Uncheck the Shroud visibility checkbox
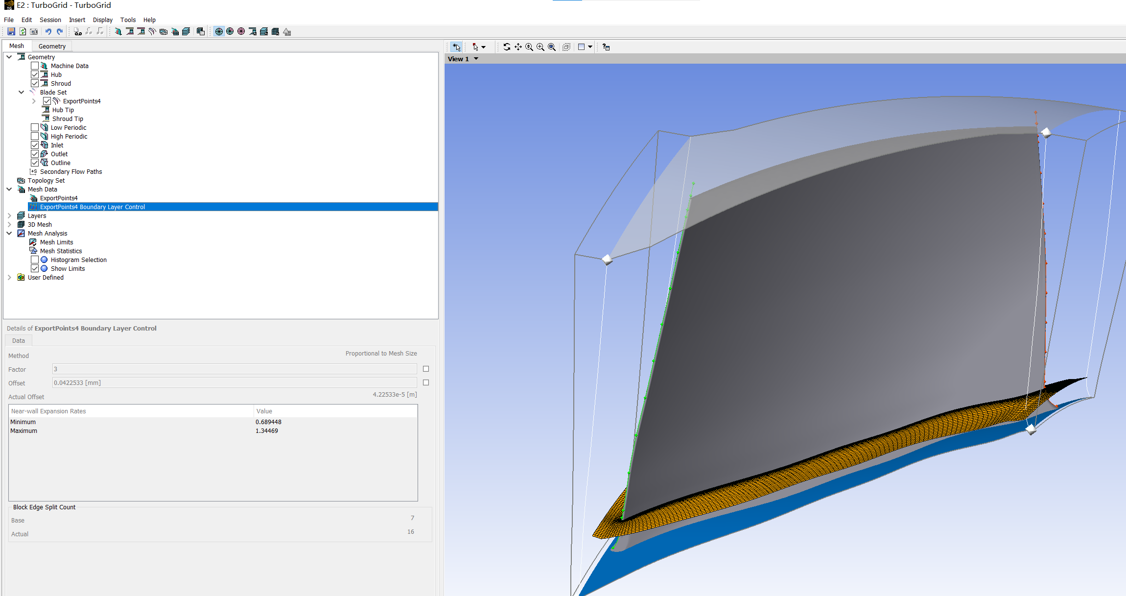Image resolution: width=1126 pixels, height=596 pixels. click(x=35, y=83)
